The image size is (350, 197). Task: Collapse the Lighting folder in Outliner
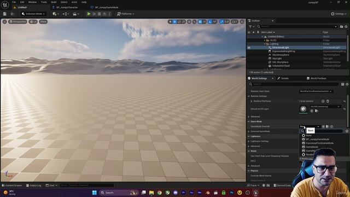pyautogui.click(x=265, y=44)
